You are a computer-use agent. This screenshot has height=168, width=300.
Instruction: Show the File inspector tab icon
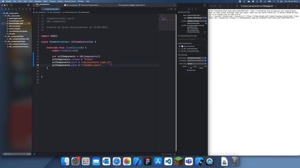189,9
